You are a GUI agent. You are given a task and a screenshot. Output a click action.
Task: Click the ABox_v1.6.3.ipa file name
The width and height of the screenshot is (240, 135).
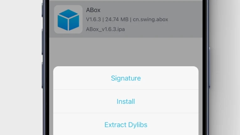(x=106, y=29)
